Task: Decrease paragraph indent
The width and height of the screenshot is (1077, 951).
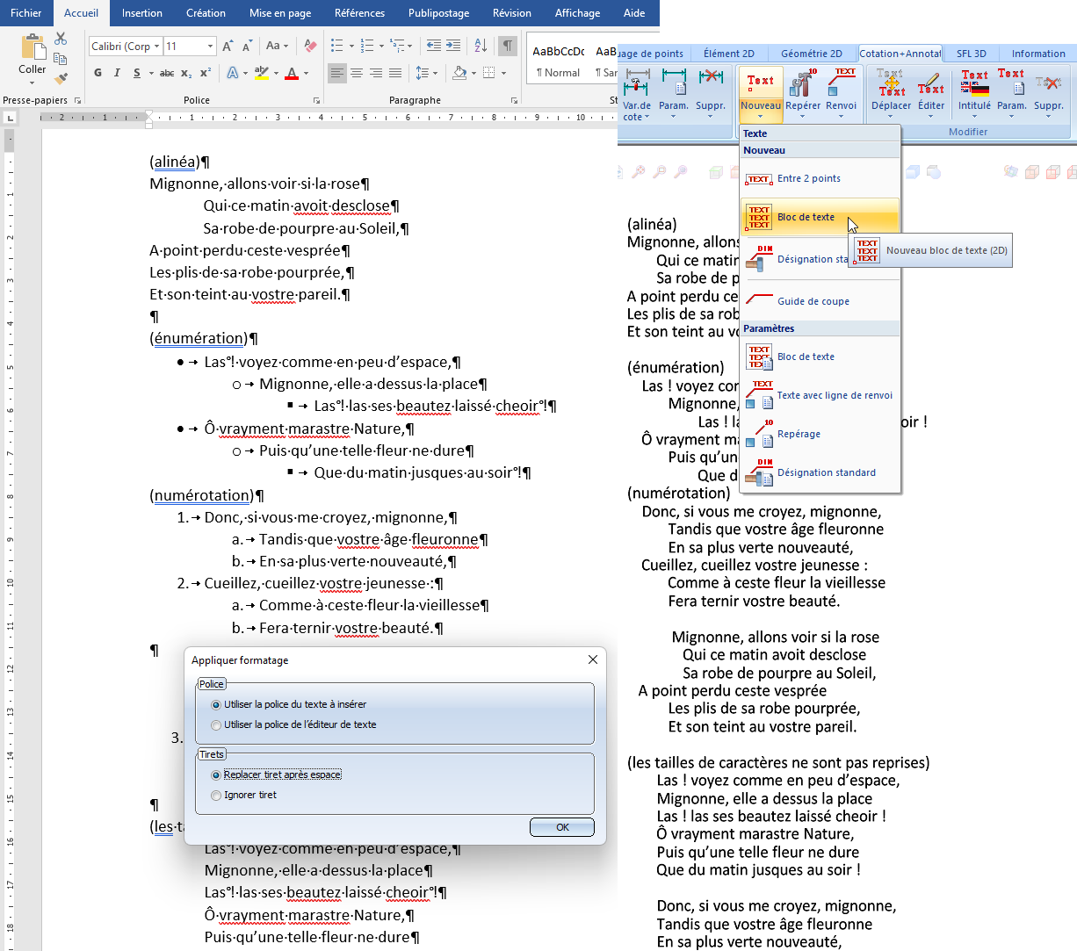Action: 433,46
